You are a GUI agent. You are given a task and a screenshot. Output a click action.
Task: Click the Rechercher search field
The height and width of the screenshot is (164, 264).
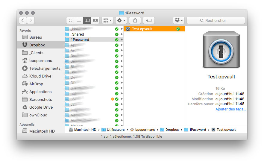click(x=216, y=20)
